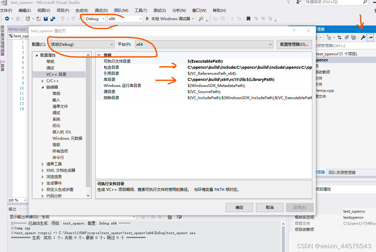Expand the 清单工具 tree node

click(x=43, y=164)
